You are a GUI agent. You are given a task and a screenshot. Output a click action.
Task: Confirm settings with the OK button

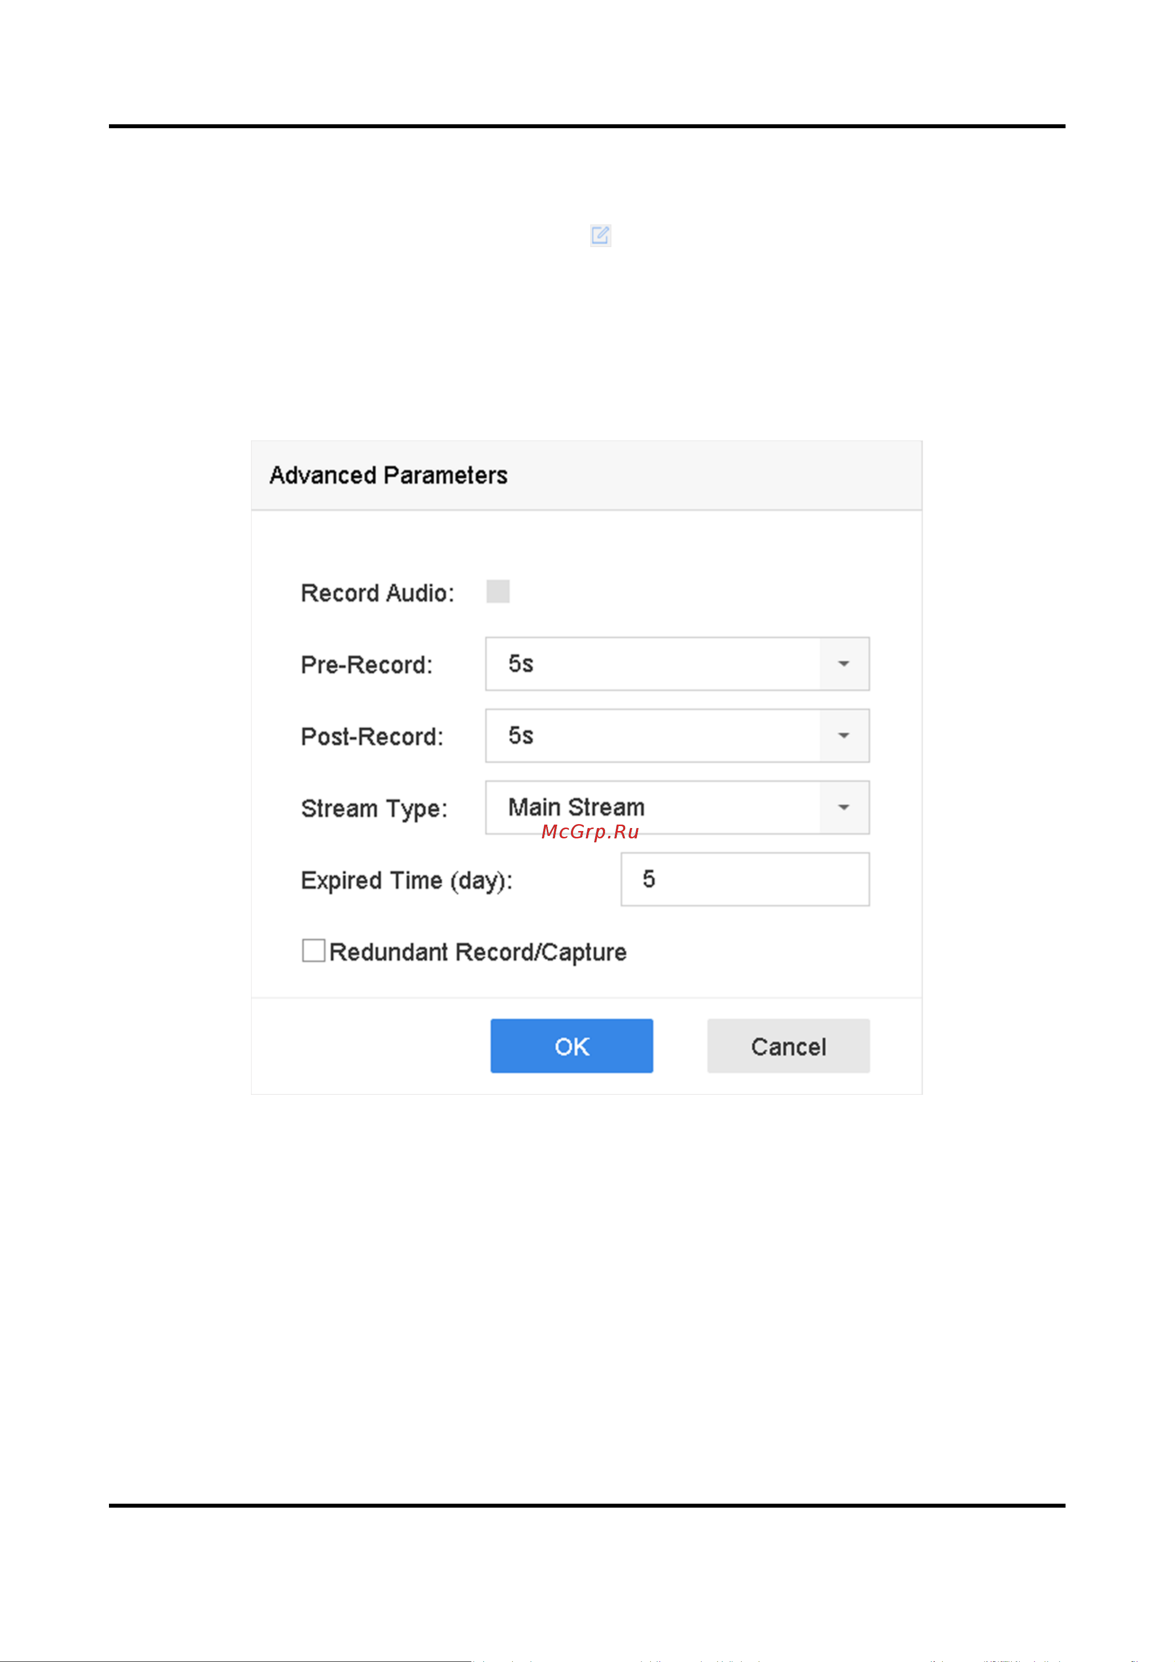click(571, 1046)
